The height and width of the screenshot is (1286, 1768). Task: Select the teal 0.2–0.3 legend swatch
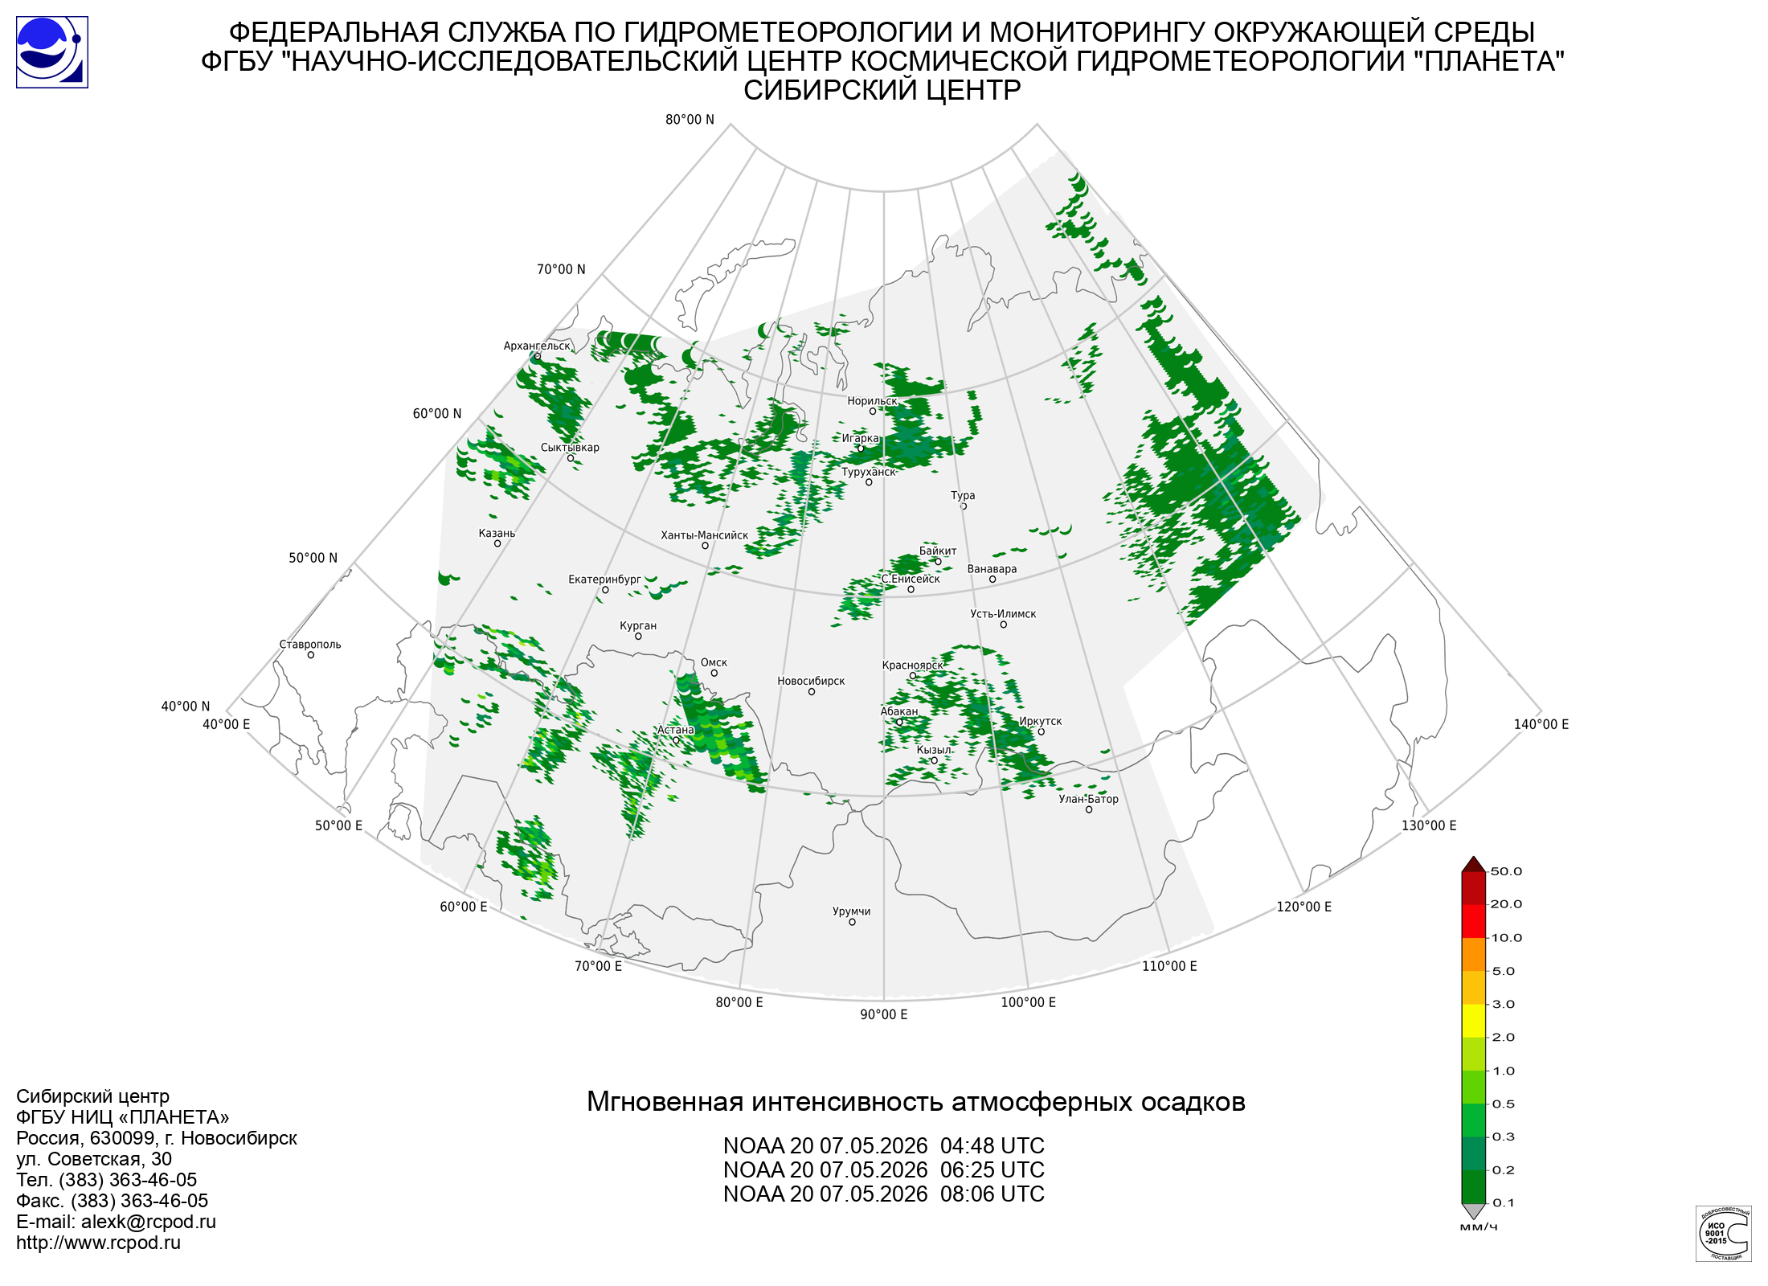coord(1473,1153)
